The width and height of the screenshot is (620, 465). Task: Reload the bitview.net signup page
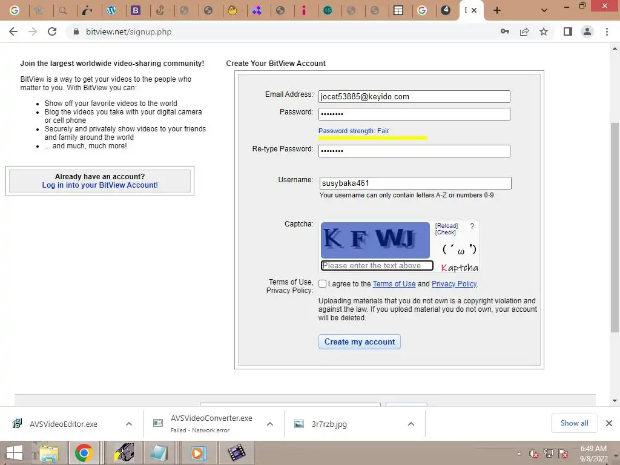point(52,31)
